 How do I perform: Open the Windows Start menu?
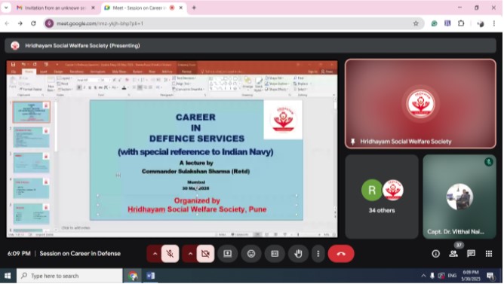(x=8, y=276)
